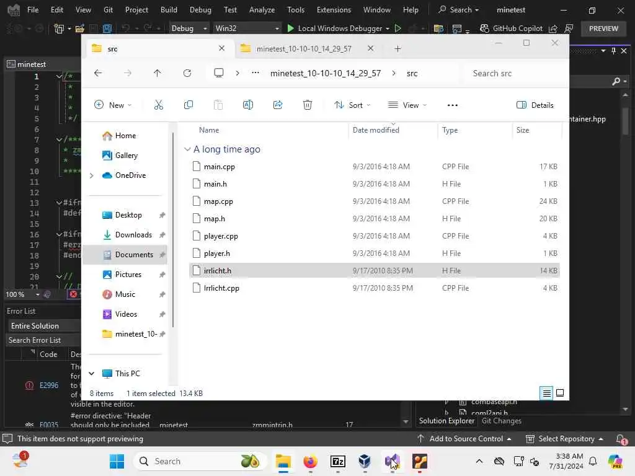This screenshot has height=476, width=635.
Task: Click the PREVIEW button in Visual Studio
Action: click(603, 29)
